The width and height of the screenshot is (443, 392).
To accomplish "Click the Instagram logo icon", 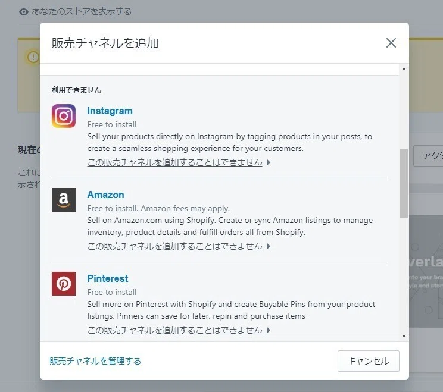I will pyautogui.click(x=64, y=116).
